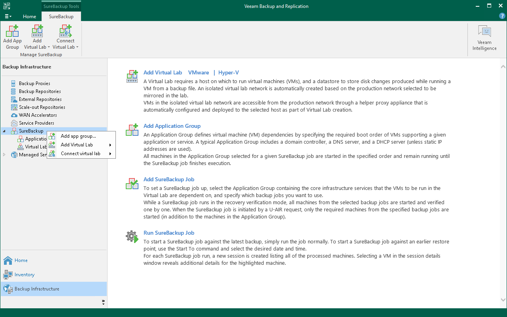507x317 pixels.
Task: Click the WAN Accelerators tree icon
Action: point(14,115)
